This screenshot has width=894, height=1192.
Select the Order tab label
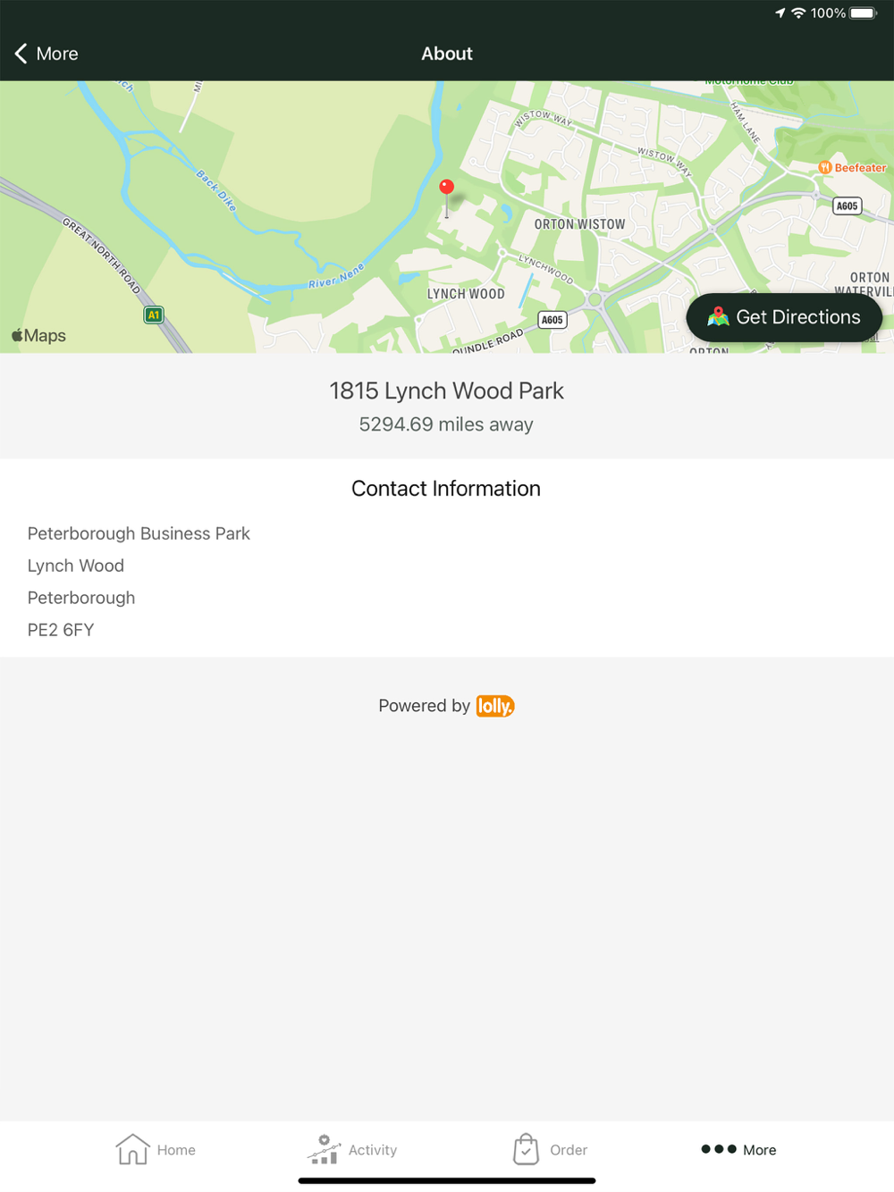click(x=569, y=1150)
